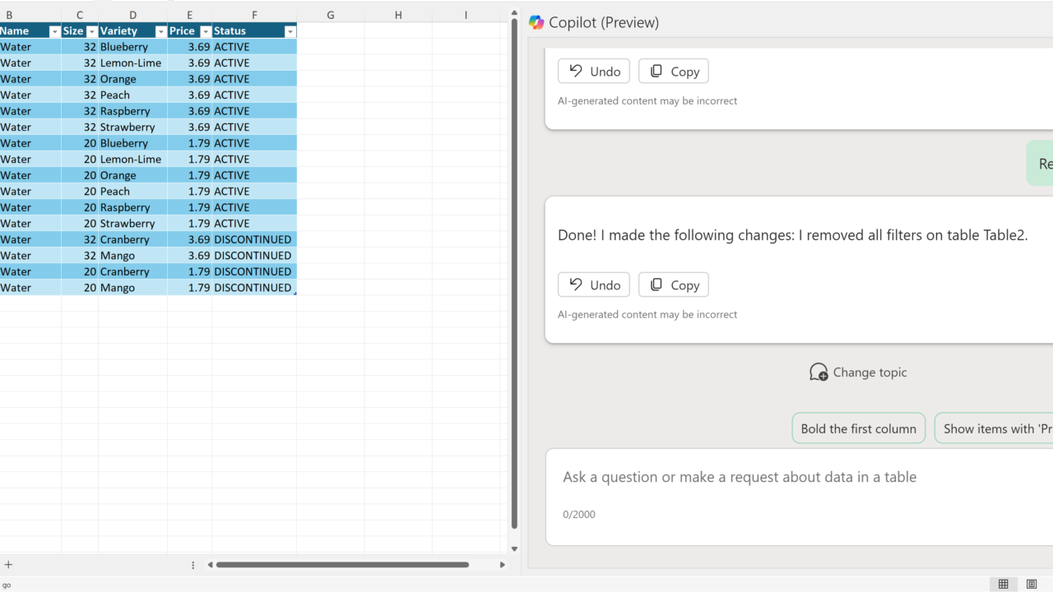Click the sheet tab options dots
The height and width of the screenshot is (592, 1053).
193,565
